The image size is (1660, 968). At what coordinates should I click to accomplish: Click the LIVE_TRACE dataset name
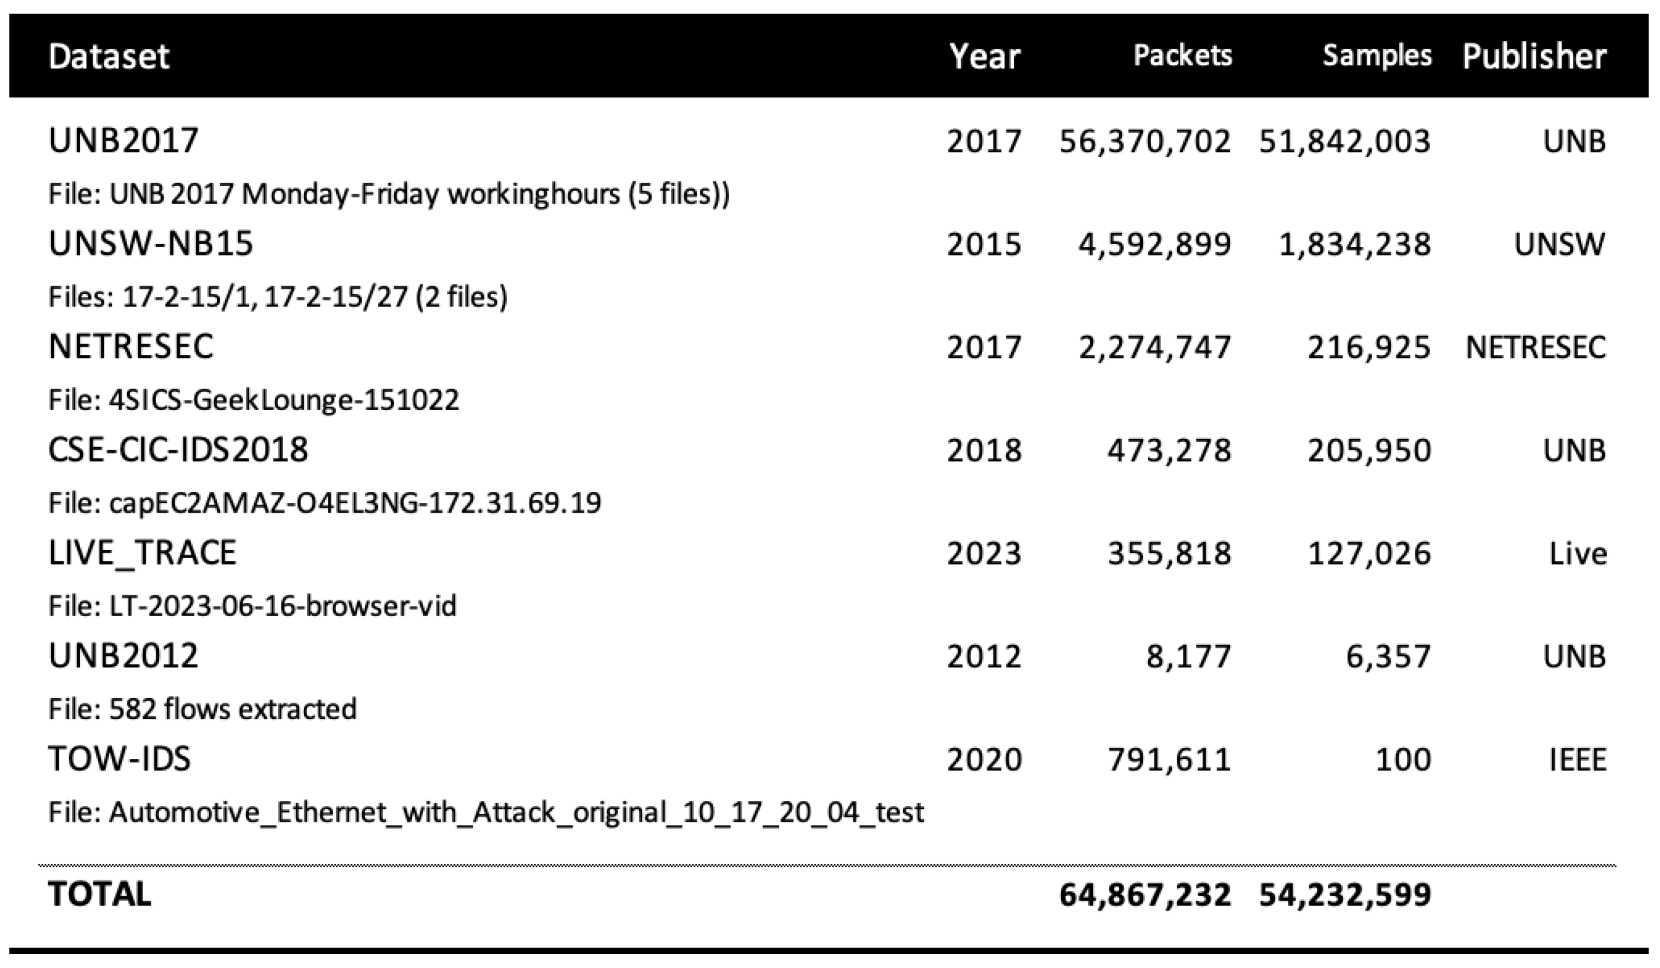(143, 552)
